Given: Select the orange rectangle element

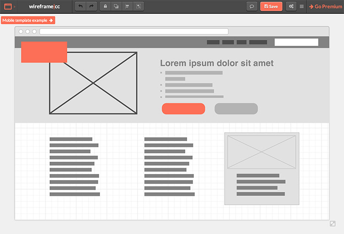Looking at the screenshot, I should tap(44, 52).
